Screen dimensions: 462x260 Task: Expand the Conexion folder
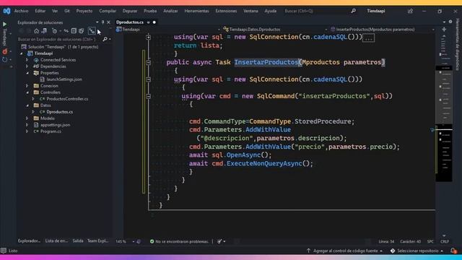(27, 86)
